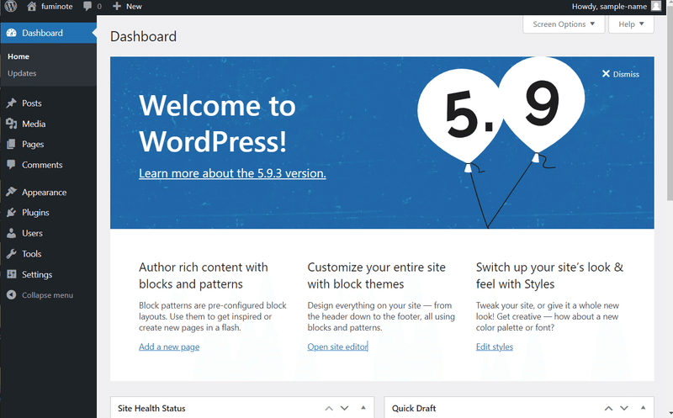
Task: Click the Collapse menu text
Action: [48, 295]
